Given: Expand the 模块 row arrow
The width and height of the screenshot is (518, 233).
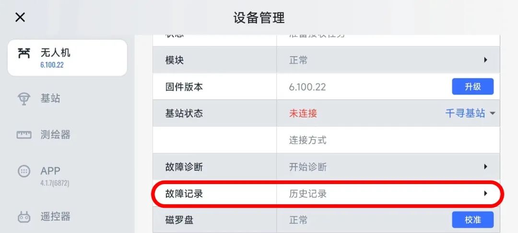Looking at the screenshot, I should point(485,60).
